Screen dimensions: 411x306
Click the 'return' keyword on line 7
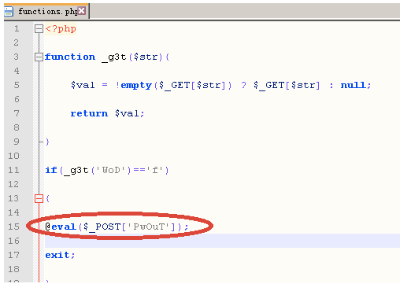point(89,113)
